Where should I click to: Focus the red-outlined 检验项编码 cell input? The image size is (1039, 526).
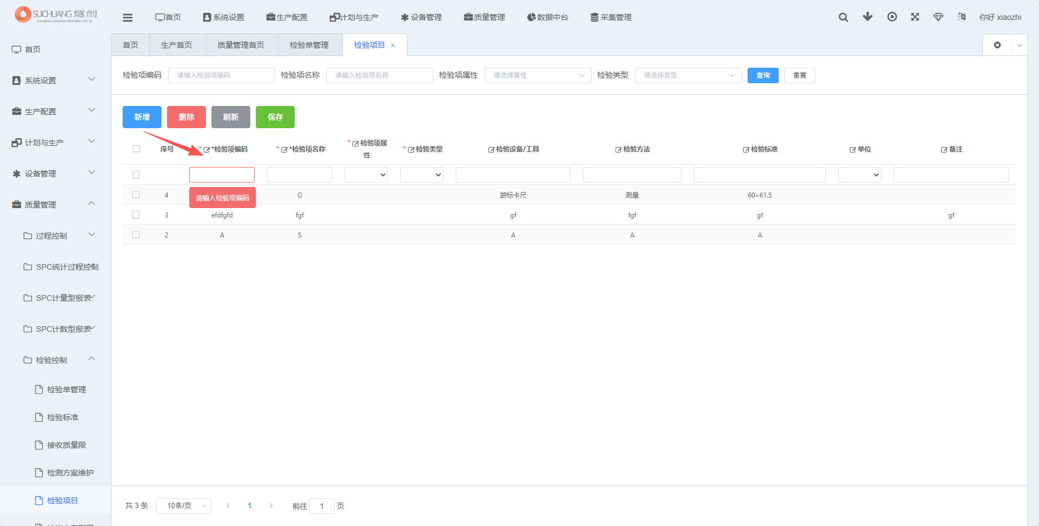tap(222, 175)
